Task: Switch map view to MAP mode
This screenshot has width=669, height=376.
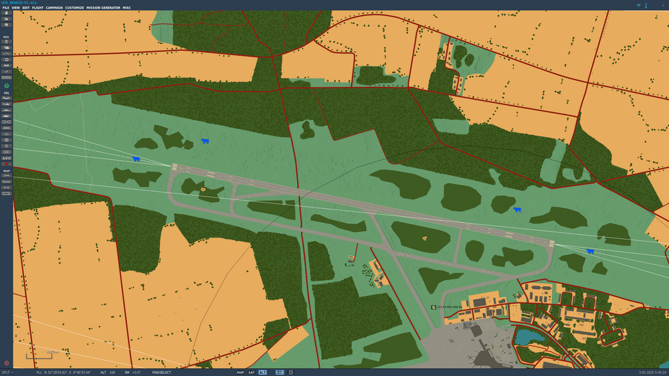Action: click(x=240, y=373)
